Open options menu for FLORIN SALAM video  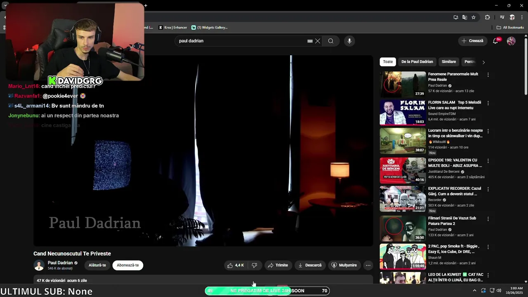click(488, 103)
